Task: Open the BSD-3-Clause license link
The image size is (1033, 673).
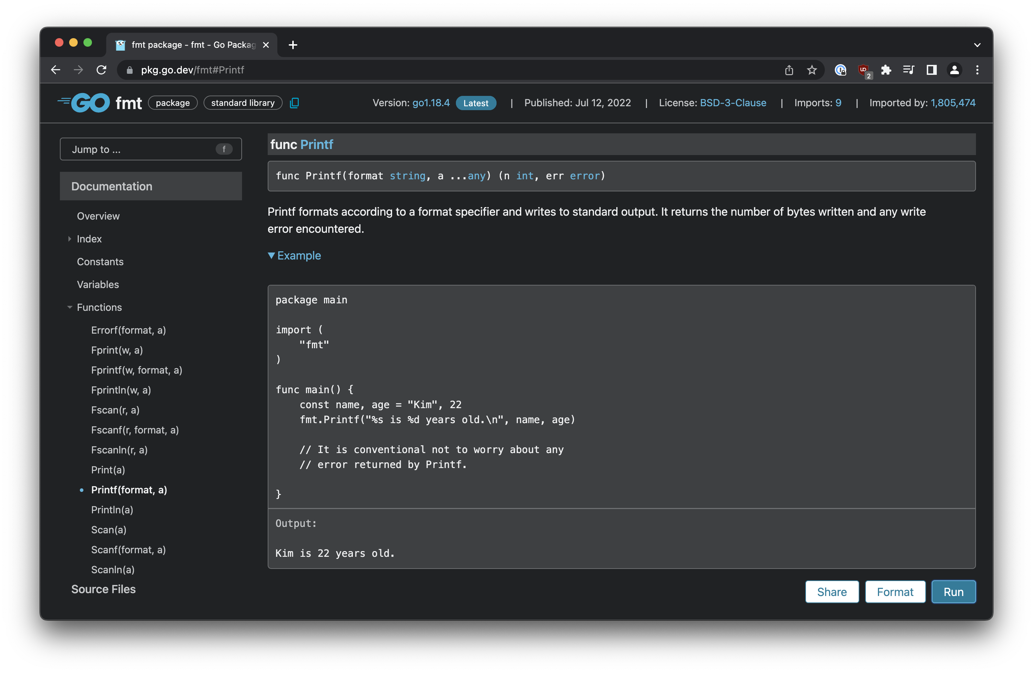Action: point(733,103)
